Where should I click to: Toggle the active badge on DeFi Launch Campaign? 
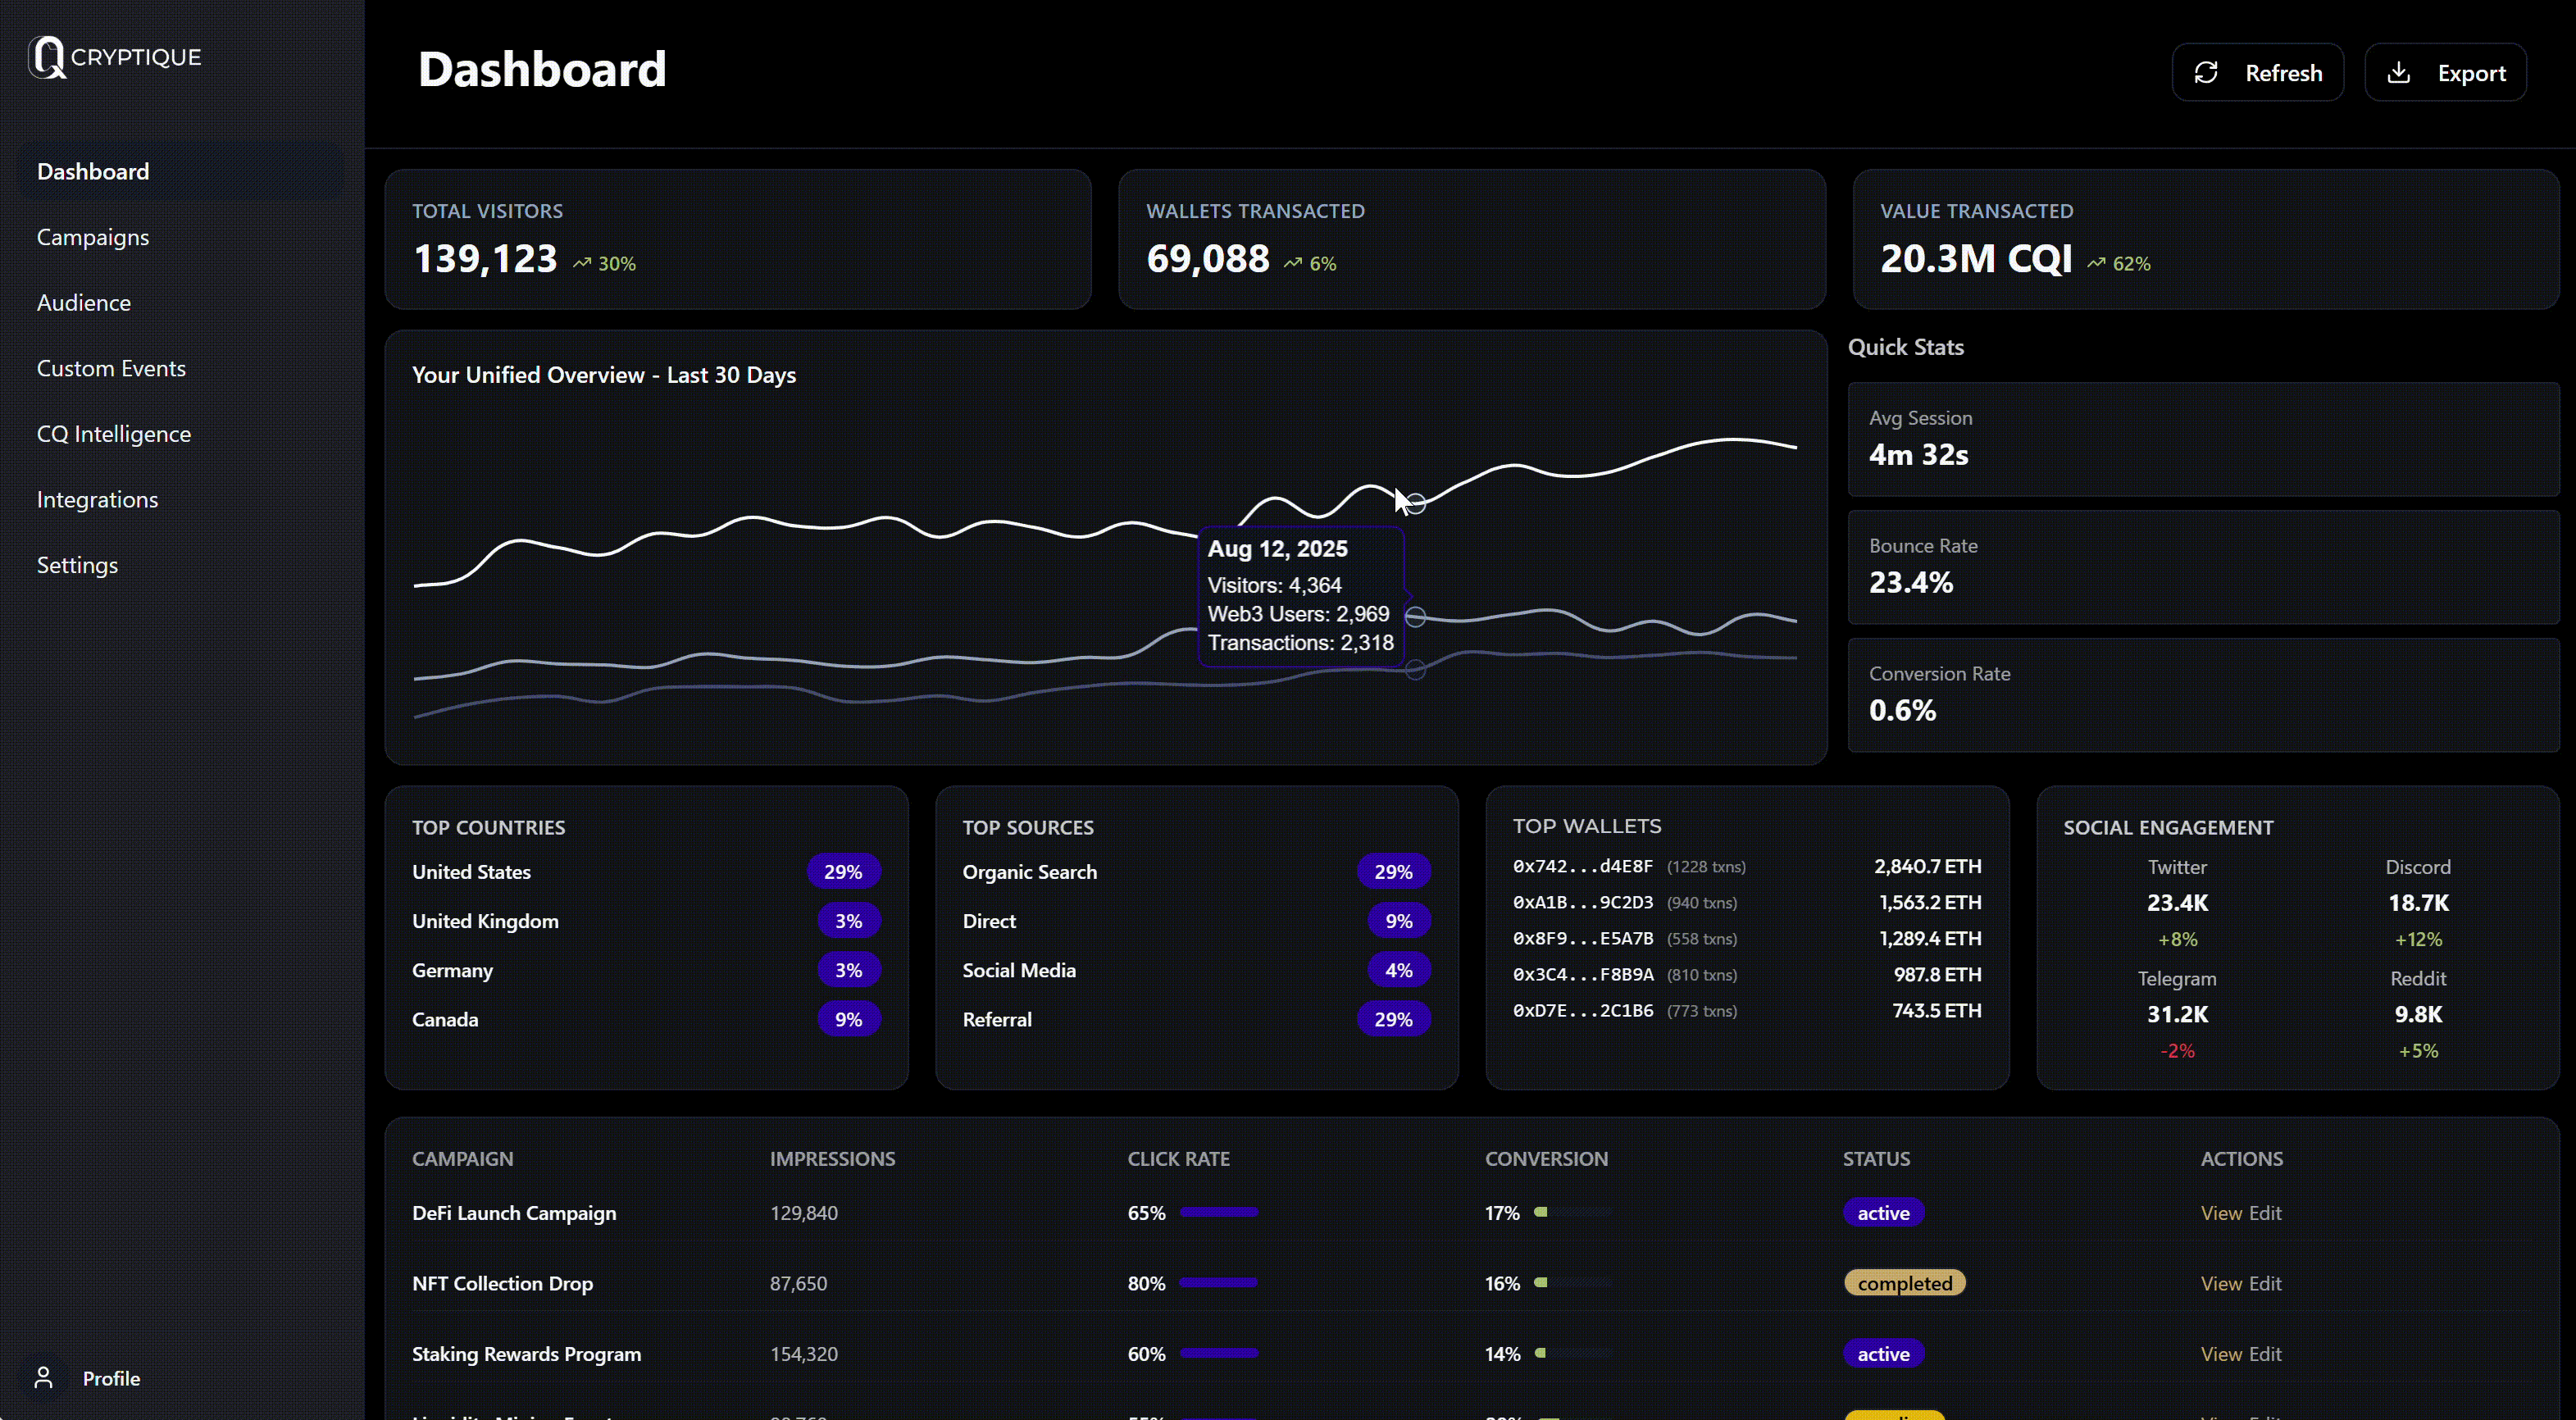point(1882,1213)
